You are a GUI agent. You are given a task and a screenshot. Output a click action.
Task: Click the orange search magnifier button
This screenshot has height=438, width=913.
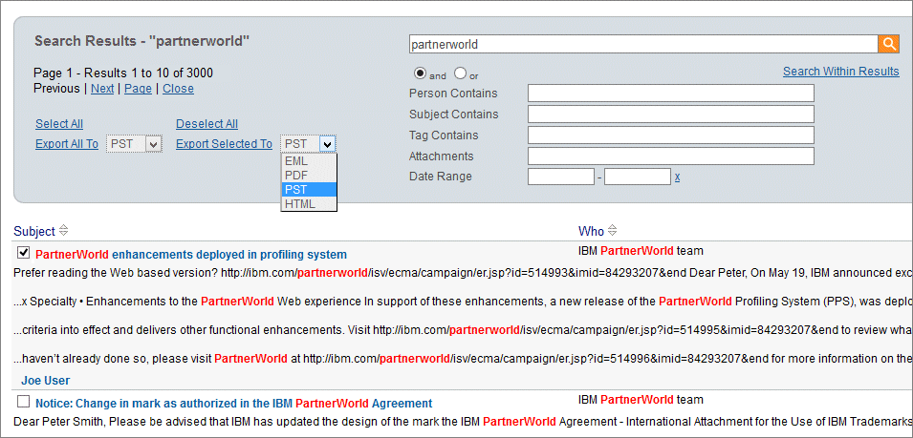(889, 44)
